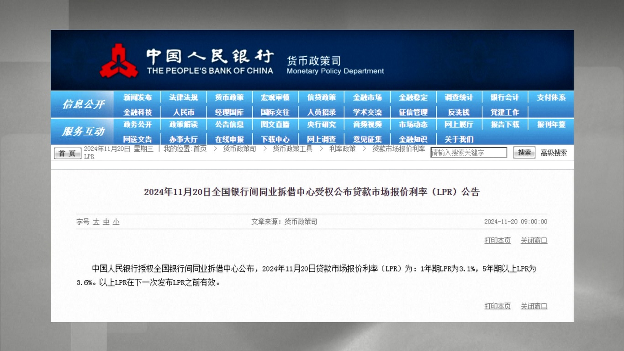Open the 金融市场 navigation link
The image size is (624, 351).
[367, 97]
